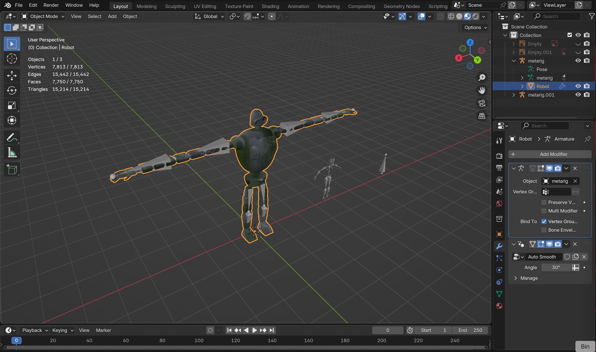Open the Render properties tab icon
This screenshot has height=352, width=596.
coord(499,156)
